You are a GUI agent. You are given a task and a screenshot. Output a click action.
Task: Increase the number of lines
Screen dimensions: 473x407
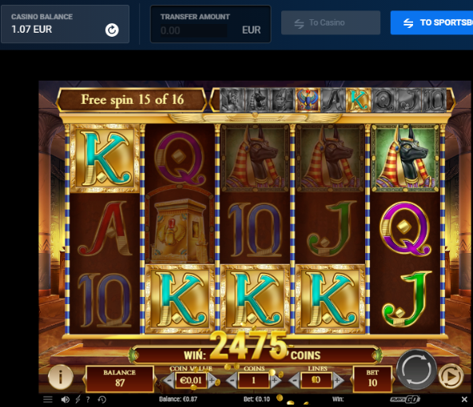[x=338, y=381]
